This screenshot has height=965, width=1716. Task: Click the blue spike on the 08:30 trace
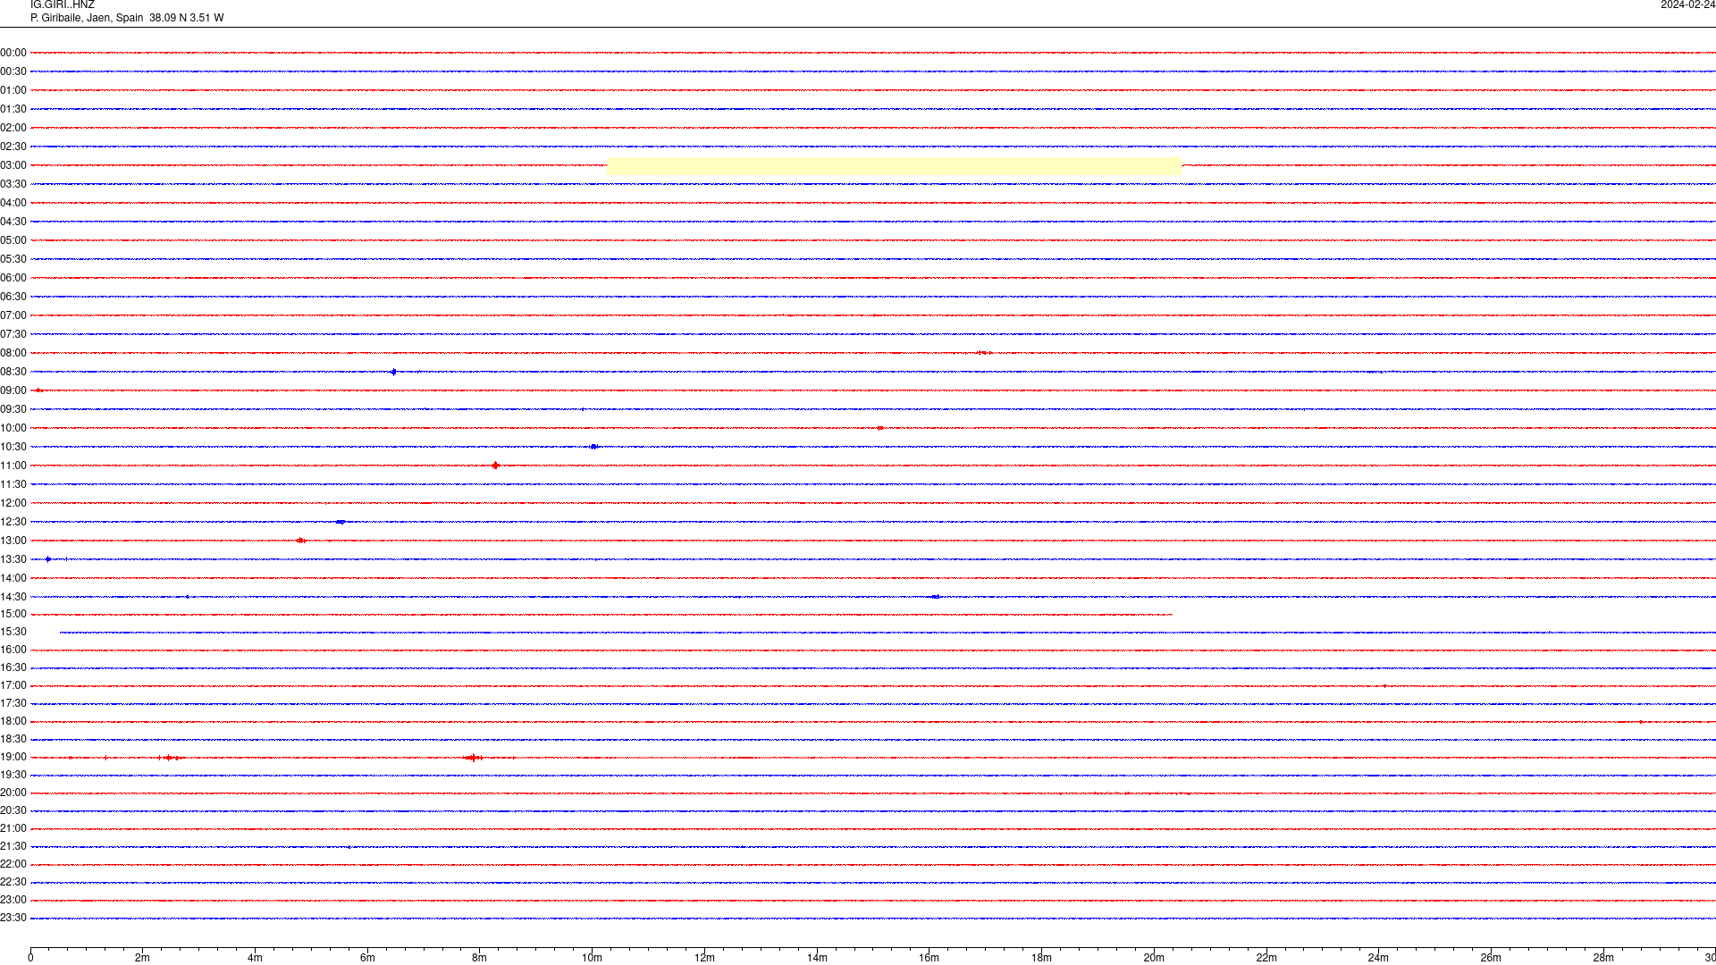[393, 372]
